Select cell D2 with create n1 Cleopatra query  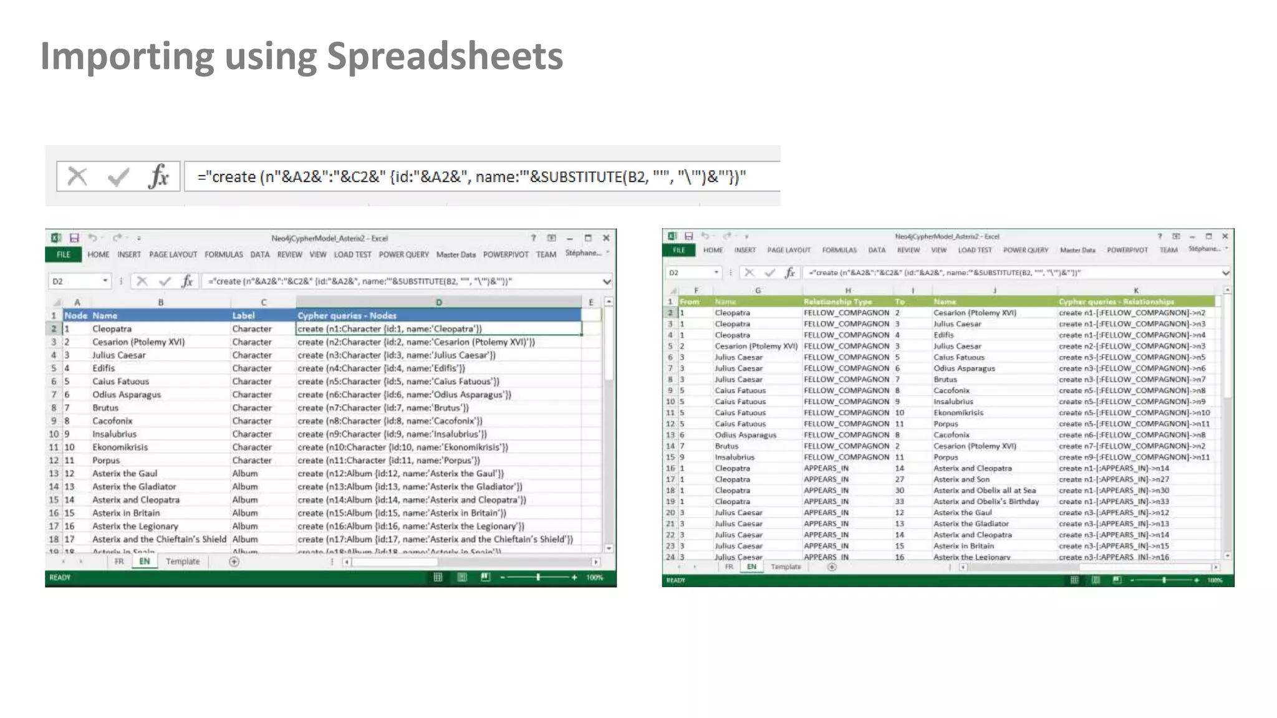click(438, 328)
